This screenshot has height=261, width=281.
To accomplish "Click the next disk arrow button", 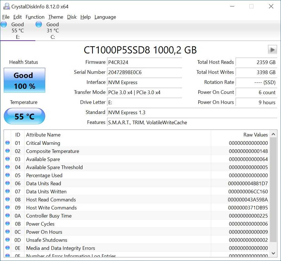I will coord(272,50).
